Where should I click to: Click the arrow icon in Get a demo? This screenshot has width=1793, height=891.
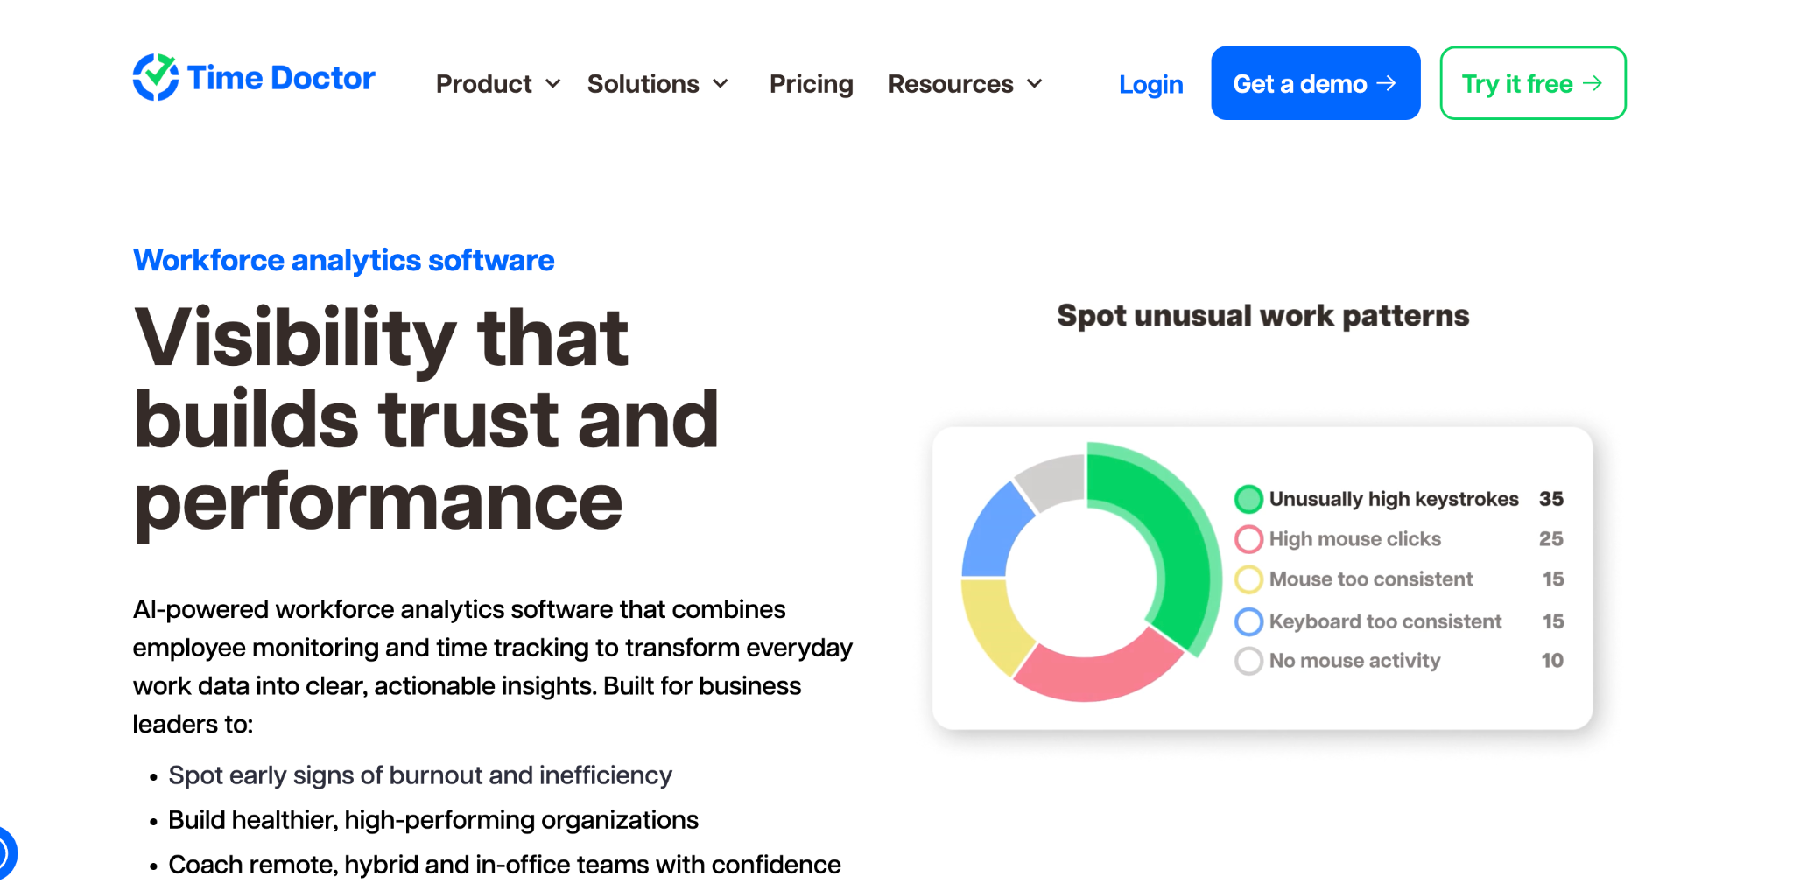[x=1386, y=83]
